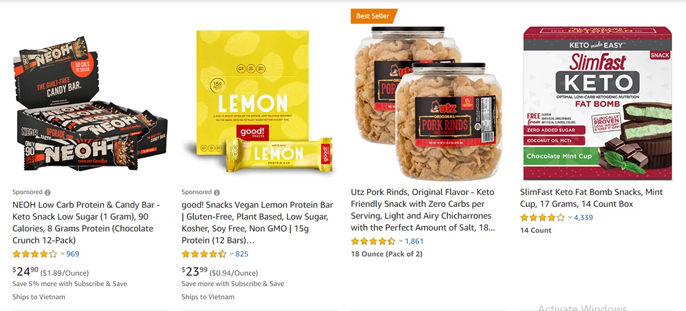Viewport: 686px width, 311px height.
Task: Open good! Snacks Vegan Lemon Protein Bar title
Action: [x=257, y=222]
